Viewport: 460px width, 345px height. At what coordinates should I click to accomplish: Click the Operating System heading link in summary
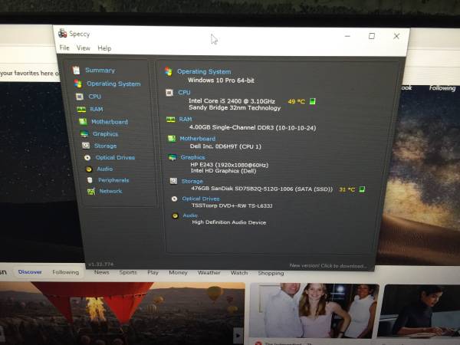(203, 71)
